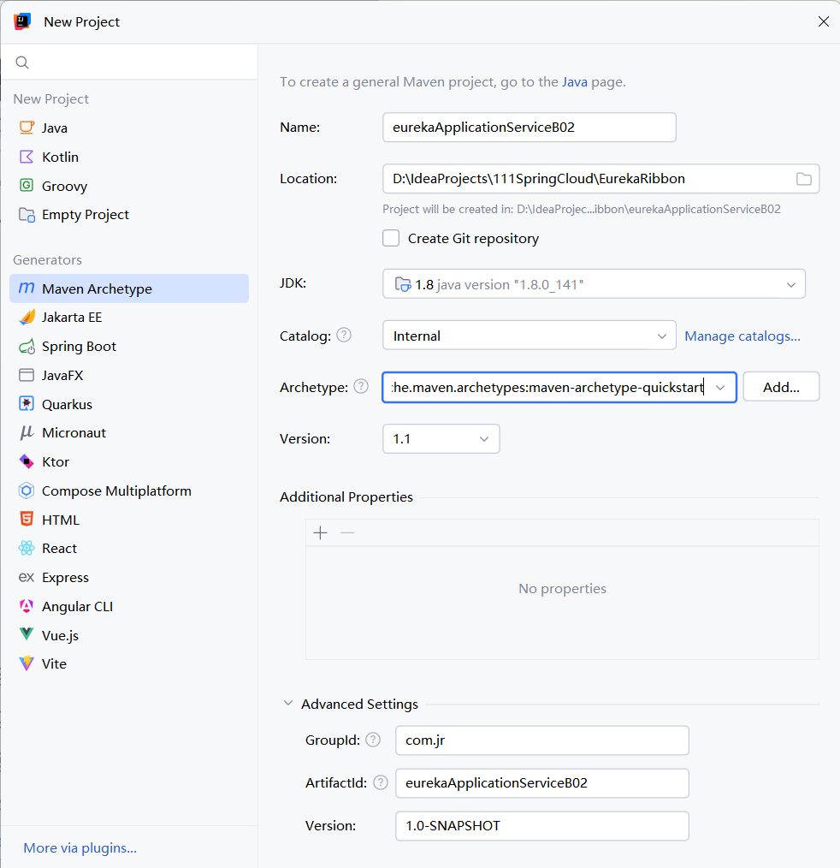The image size is (840, 868).
Task: Click the Jakarta EE sail icon
Action: (x=27, y=318)
